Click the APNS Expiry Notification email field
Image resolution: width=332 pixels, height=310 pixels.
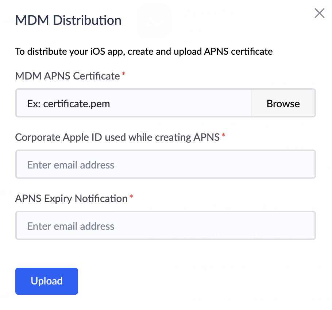click(x=165, y=225)
